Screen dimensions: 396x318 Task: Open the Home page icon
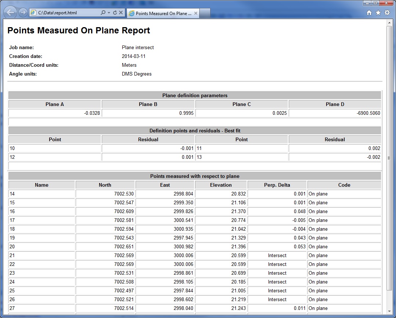[369, 13]
